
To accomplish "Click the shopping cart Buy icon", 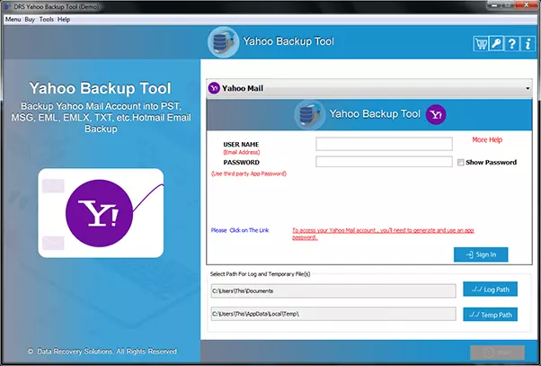I will pos(481,44).
